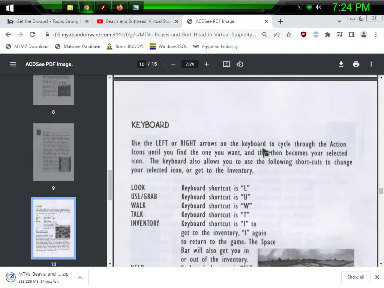The height and width of the screenshot is (288, 384).
Task: Download the PDF file icon
Action: (341, 64)
